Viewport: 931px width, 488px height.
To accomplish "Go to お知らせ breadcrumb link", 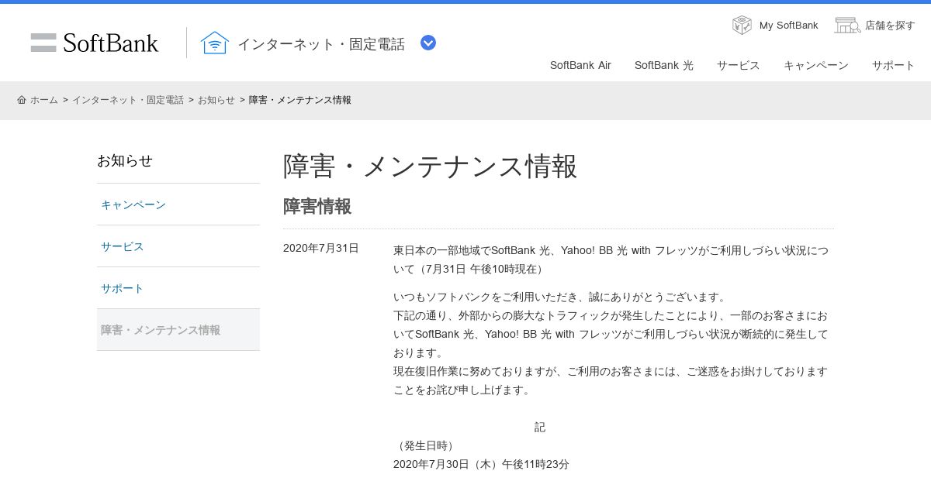I will pyautogui.click(x=216, y=100).
